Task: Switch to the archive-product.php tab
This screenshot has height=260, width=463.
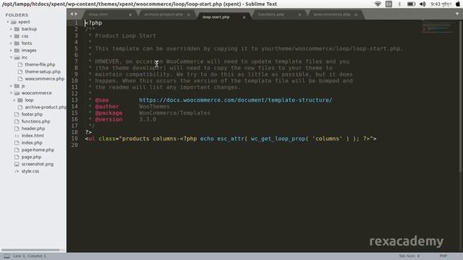Action: [x=163, y=14]
